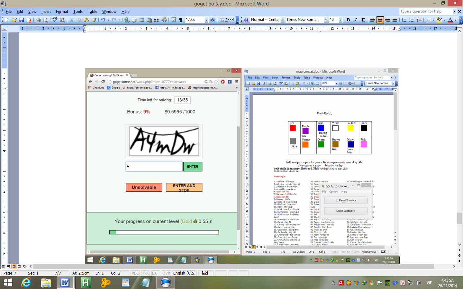Toggle the Show/Hide paragraph marks button
Image resolution: width=463 pixels, height=289 pixels.
[x=181, y=20]
